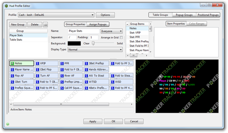Select the WSD stat tile
This screenshot has width=228, height=133.
point(121,82)
